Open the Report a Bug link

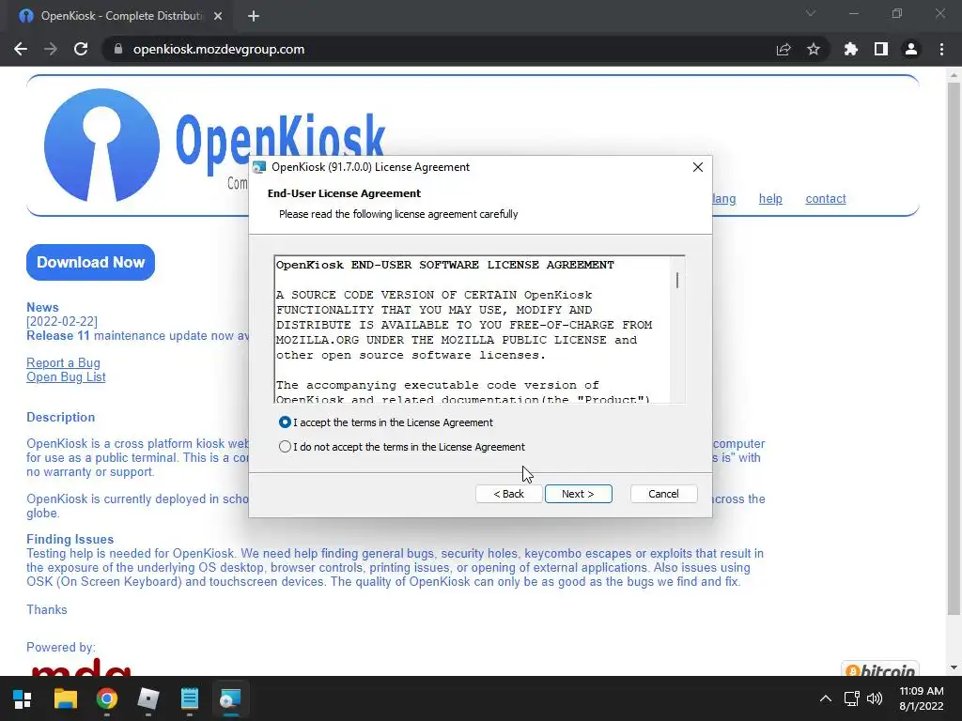pos(63,363)
